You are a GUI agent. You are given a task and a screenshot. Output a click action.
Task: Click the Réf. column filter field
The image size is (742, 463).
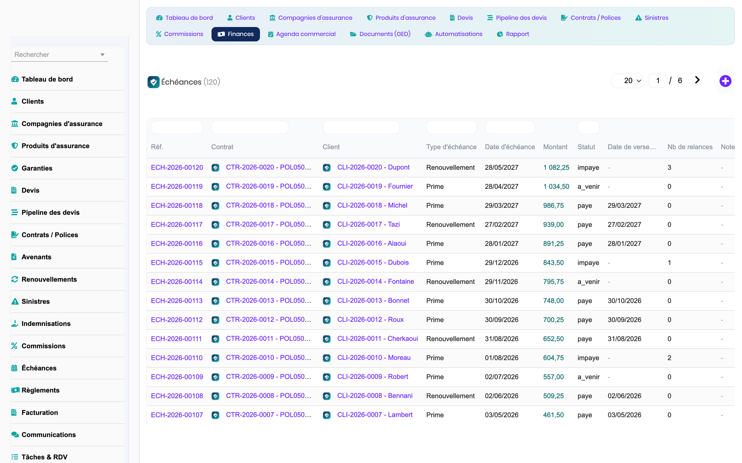(x=177, y=127)
